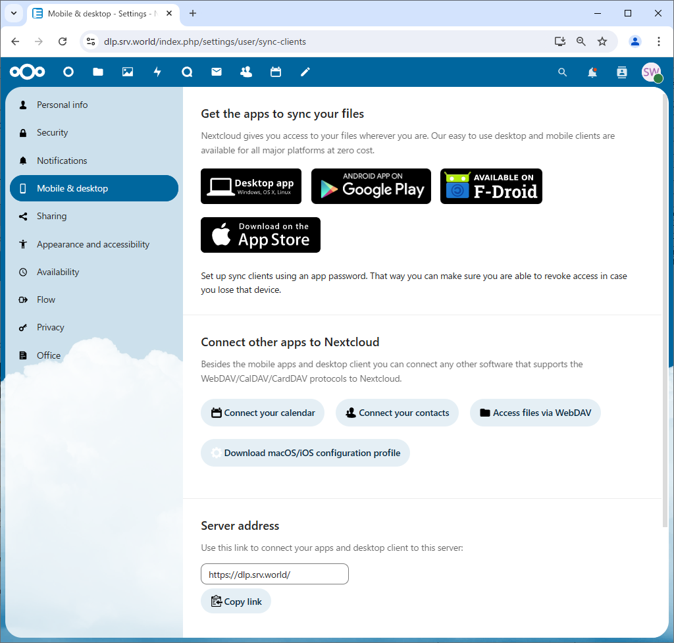Open the Contacts app icon
674x643 pixels.
246,72
